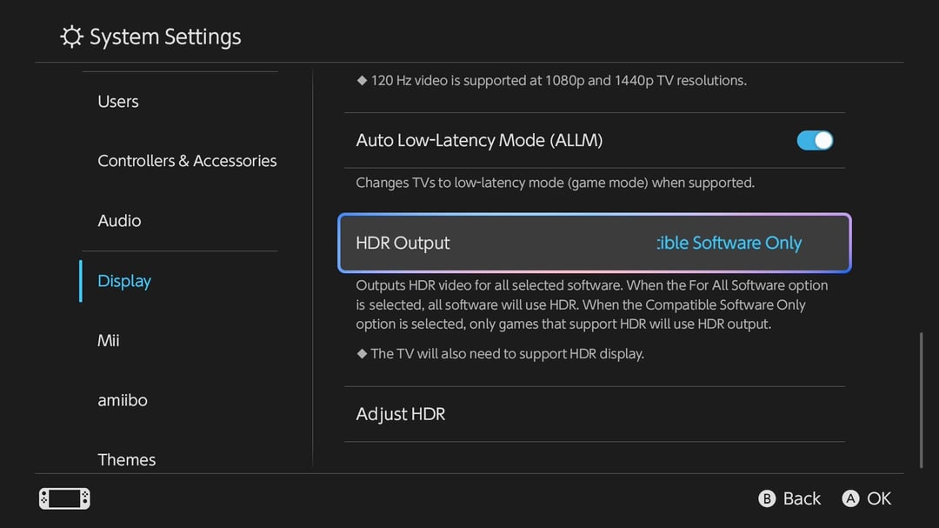Switch to the Themes category
Image resolution: width=939 pixels, height=528 pixels.
pyautogui.click(x=127, y=459)
